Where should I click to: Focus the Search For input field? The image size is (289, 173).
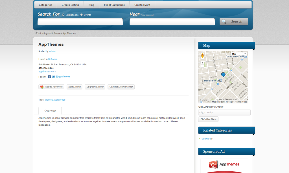pyautogui.click(x=80, y=22)
